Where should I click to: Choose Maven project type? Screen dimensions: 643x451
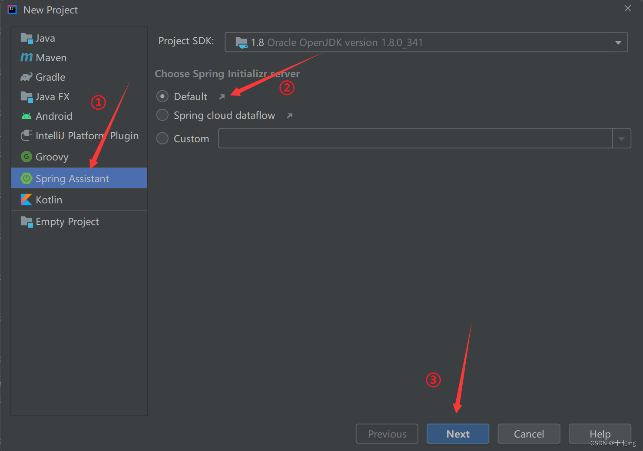click(x=80, y=58)
